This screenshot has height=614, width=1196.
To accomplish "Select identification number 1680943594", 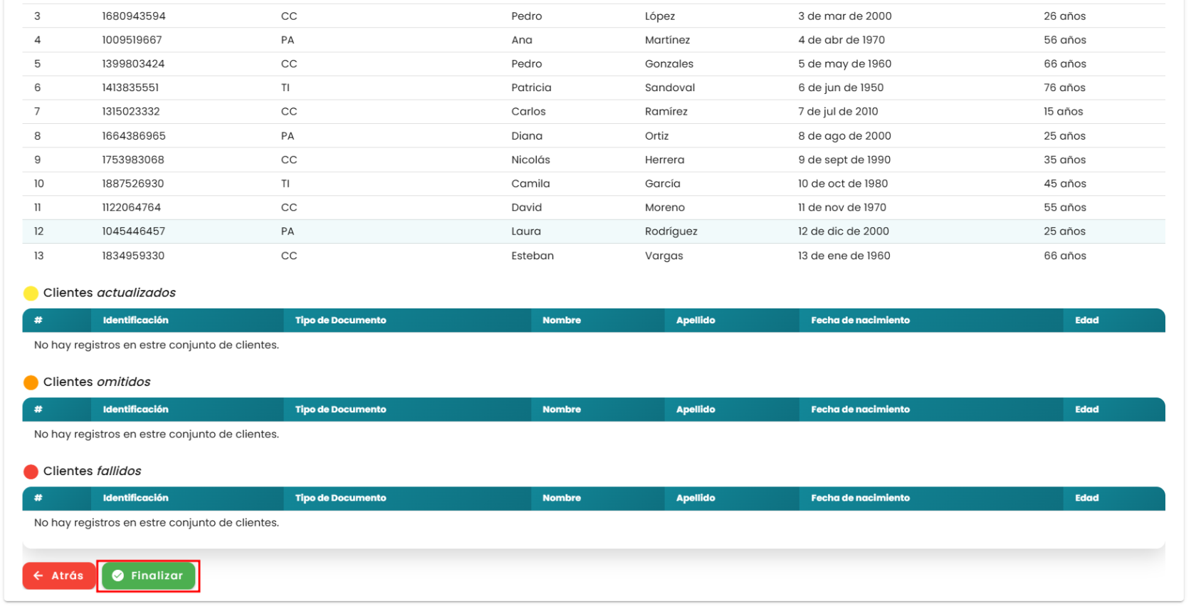I will (x=134, y=16).
